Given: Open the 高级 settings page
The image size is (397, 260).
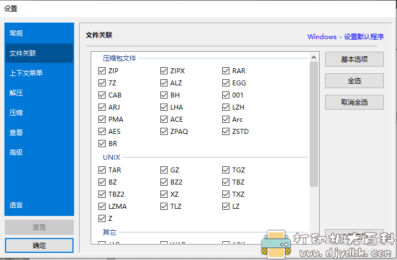Looking at the screenshot, I should tap(39, 153).
